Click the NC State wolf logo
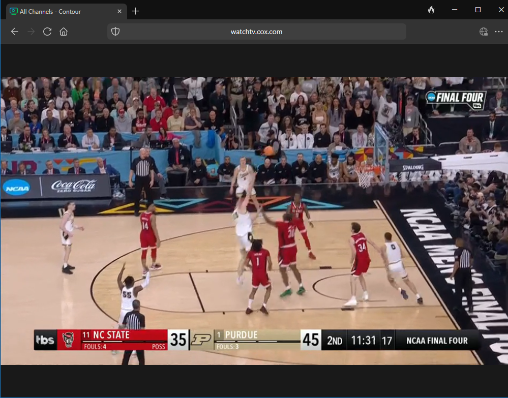Viewport: 508px width, 398px height. pyautogui.click(x=68, y=340)
